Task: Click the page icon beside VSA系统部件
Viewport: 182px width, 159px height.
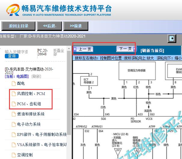Action: [x=14, y=145]
